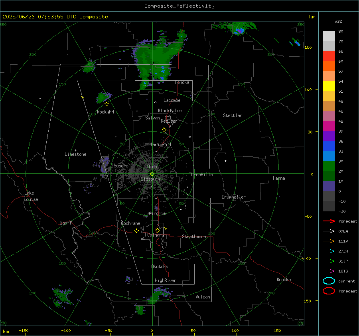Click the Lake Louise label
Image resolution: width=359 pixels, height=336 pixels.
pyautogui.click(x=31, y=196)
